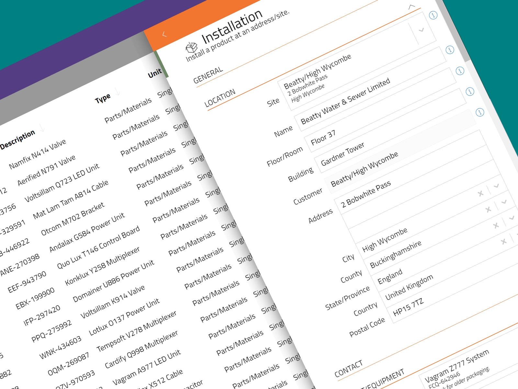Select the Tempsoft V278 Multiplexer row
This screenshot has width=518, height=389.
(137, 331)
